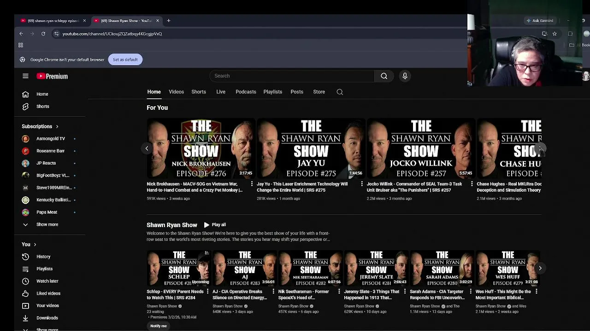Open options menu for Nick Brokhausen video
590x331 pixels.
click(x=252, y=184)
